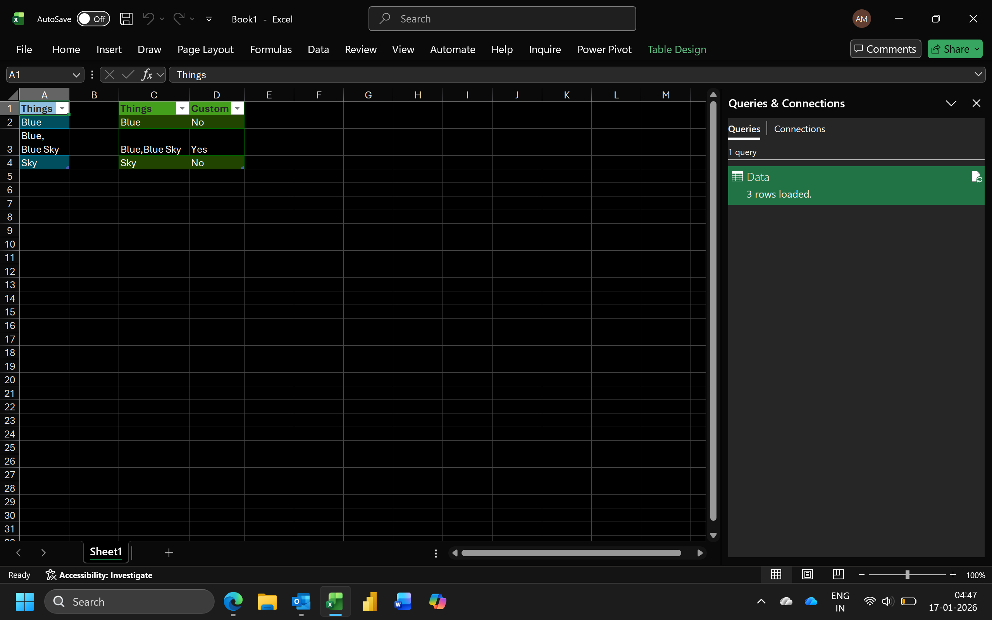992x620 pixels.
Task: Switch to Page Layout view icon
Action: click(x=807, y=575)
